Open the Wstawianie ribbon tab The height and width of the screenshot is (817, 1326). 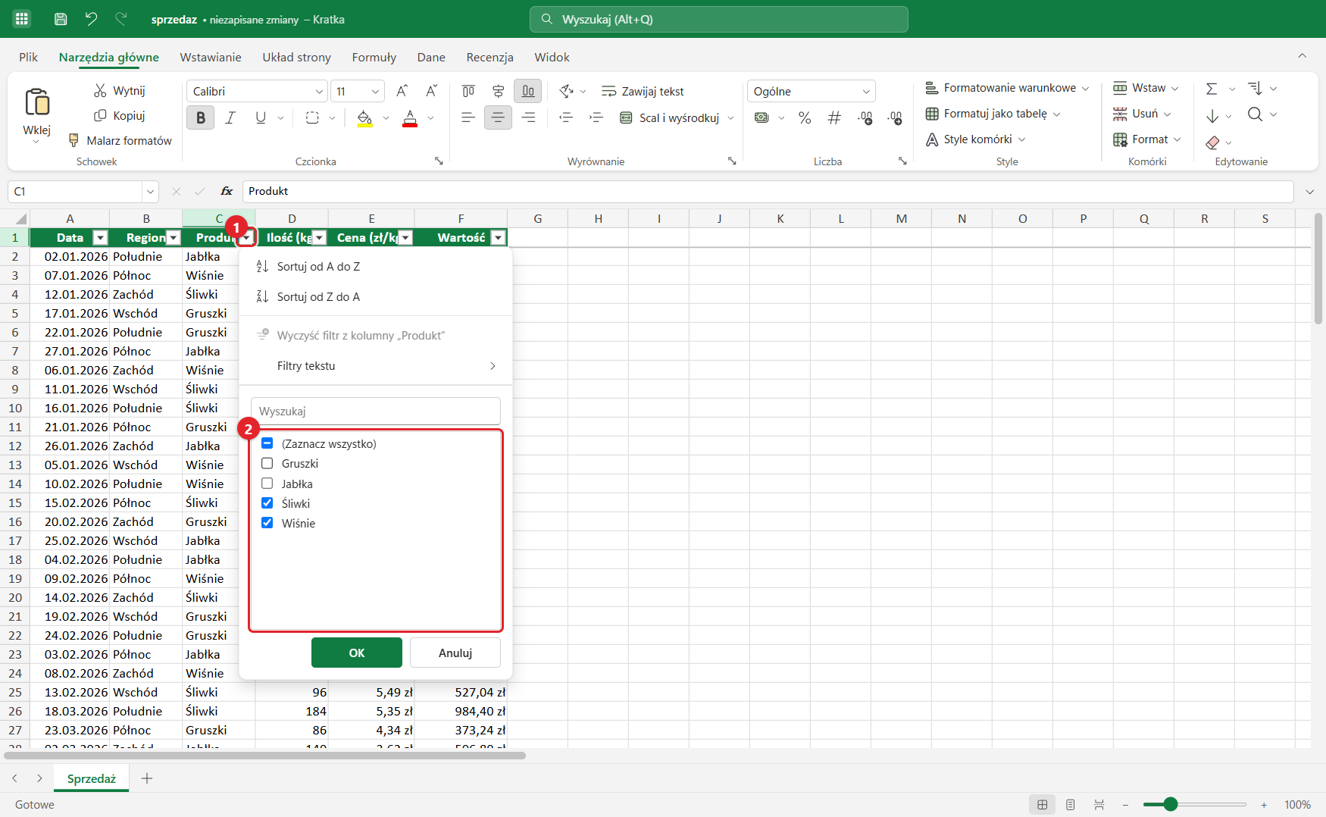[x=211, y=57]
